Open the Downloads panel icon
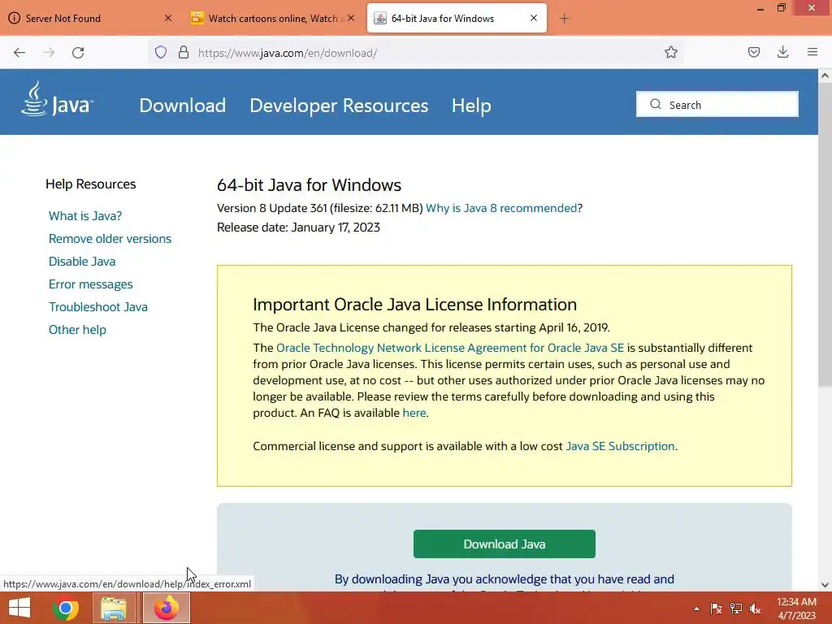Viewport: 832px width, 624px height. coord(782,52)
